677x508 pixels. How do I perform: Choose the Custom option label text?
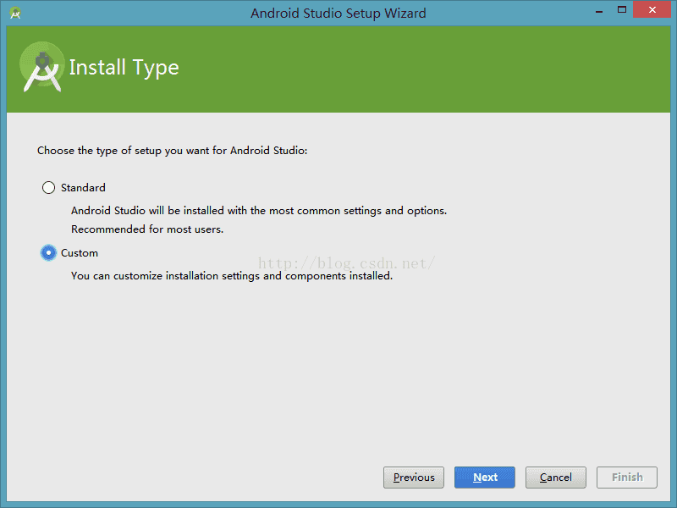(80, 252)
